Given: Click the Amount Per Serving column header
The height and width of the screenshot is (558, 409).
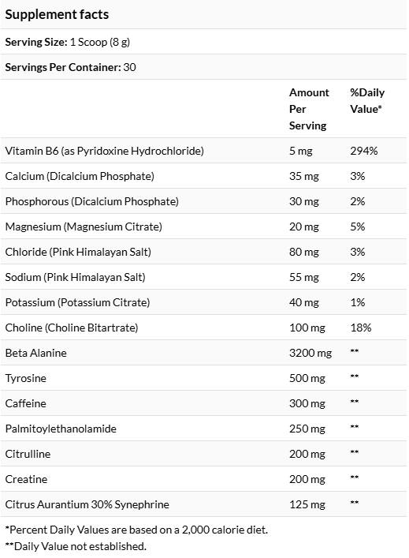Looking at the screenshot, I should (x=309, y=109).
